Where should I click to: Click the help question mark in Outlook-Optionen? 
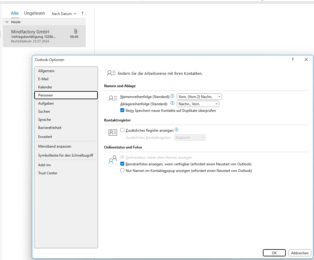click(293, 60)
